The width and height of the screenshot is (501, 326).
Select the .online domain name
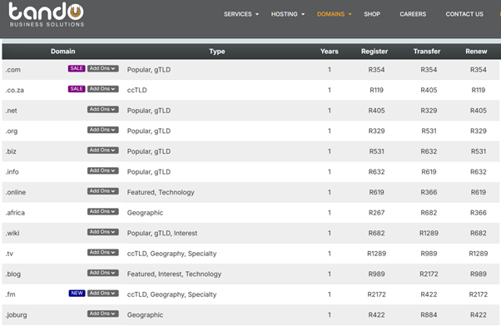[16, 192]
